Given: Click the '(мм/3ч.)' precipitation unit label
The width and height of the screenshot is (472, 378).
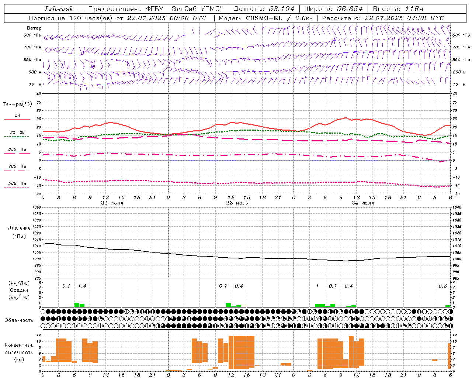Looking at the screenshot, I should click(19, 283).
